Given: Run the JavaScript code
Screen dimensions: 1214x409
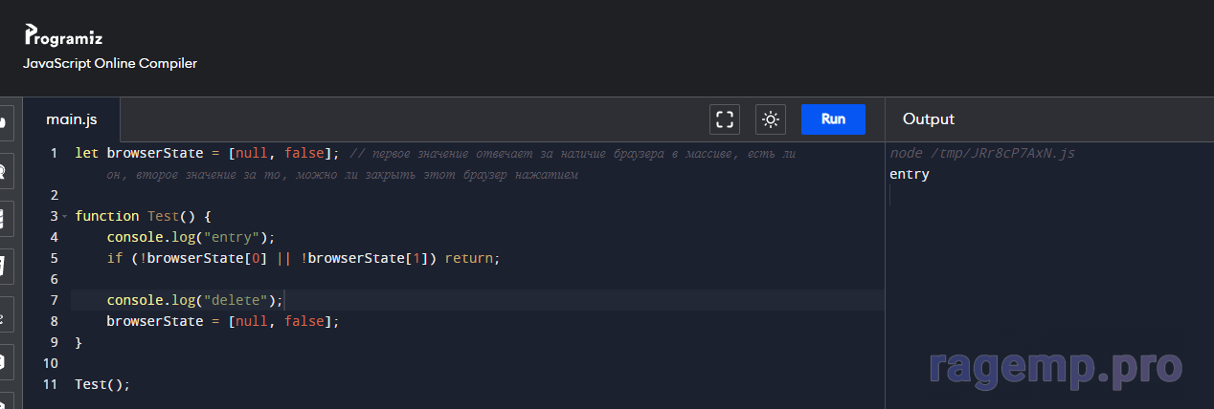Looking at the screenshot, I should [833, 119].
